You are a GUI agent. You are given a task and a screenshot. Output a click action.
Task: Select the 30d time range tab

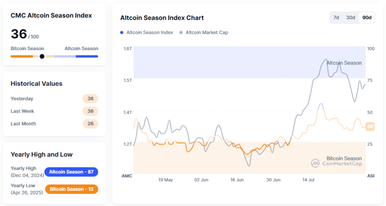[x=351, y=18]
